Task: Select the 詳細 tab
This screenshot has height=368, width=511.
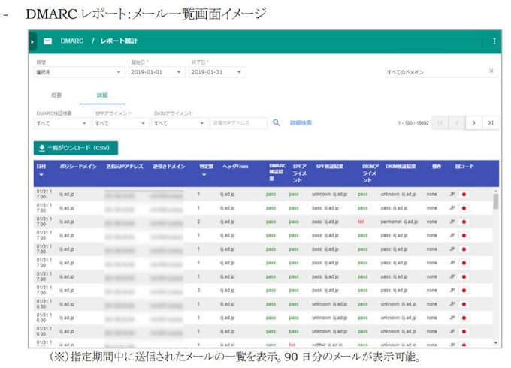Action: point(101,95)
